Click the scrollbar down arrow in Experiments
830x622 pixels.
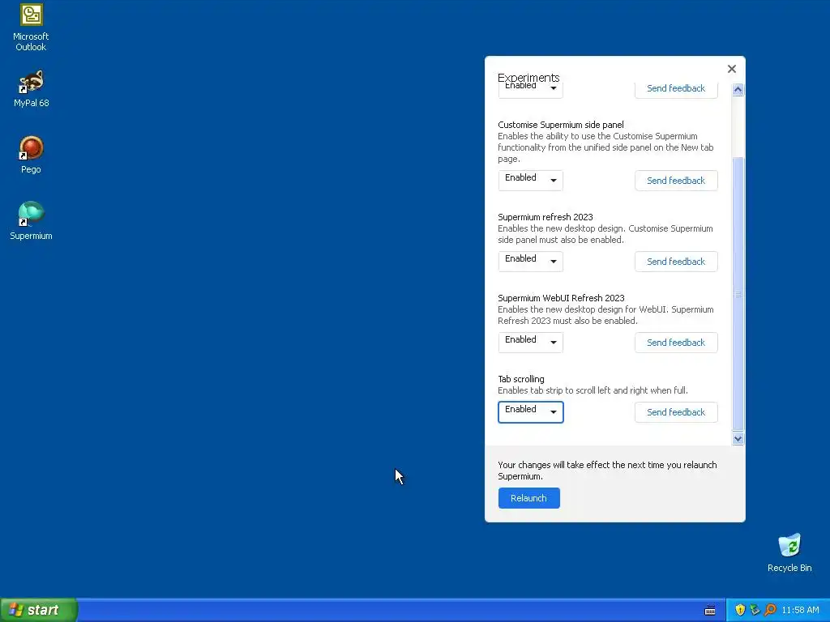click(738, 438)
